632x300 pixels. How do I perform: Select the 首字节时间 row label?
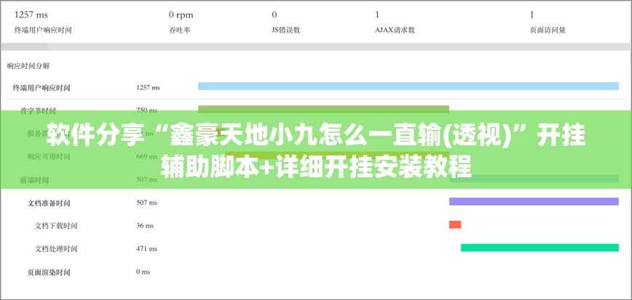[x=38, y=110]
